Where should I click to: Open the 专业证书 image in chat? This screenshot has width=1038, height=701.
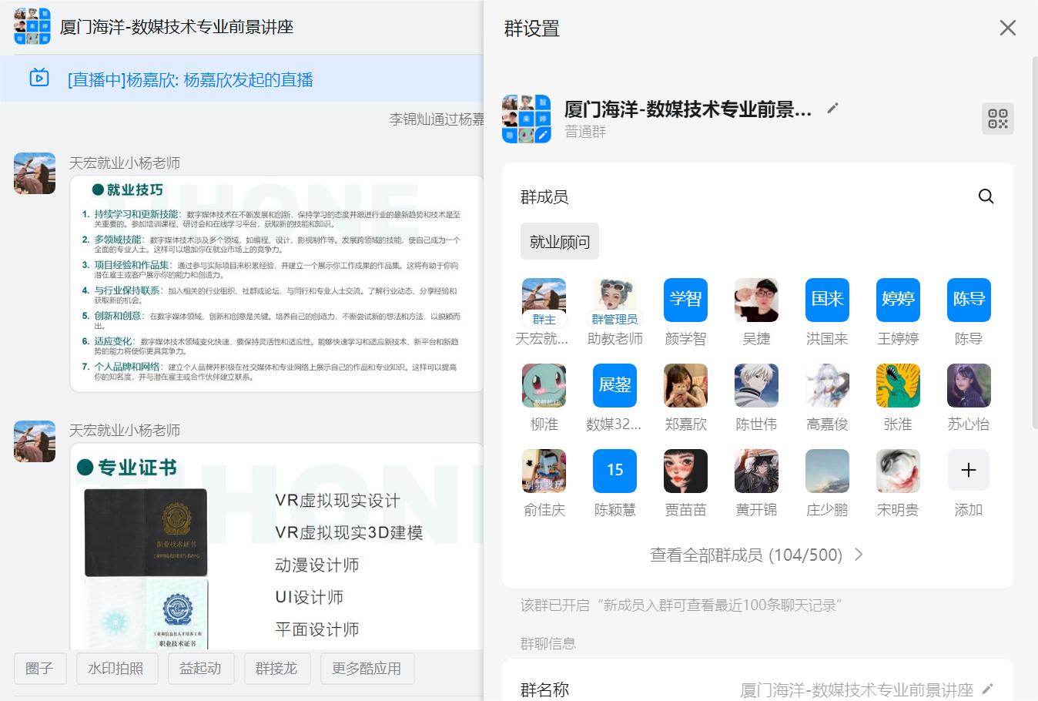click(x=276, y=547)
